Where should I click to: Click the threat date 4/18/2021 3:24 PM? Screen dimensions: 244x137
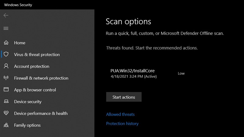pyautogui.click(x=127, y=76)
